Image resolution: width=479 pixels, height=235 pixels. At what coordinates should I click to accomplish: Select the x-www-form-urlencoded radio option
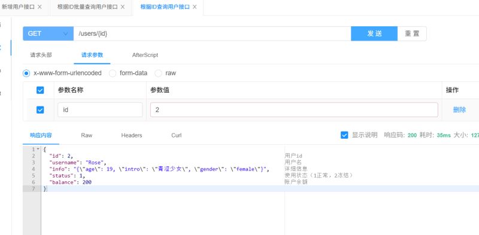pyautogui.click(x=26, y=73)
